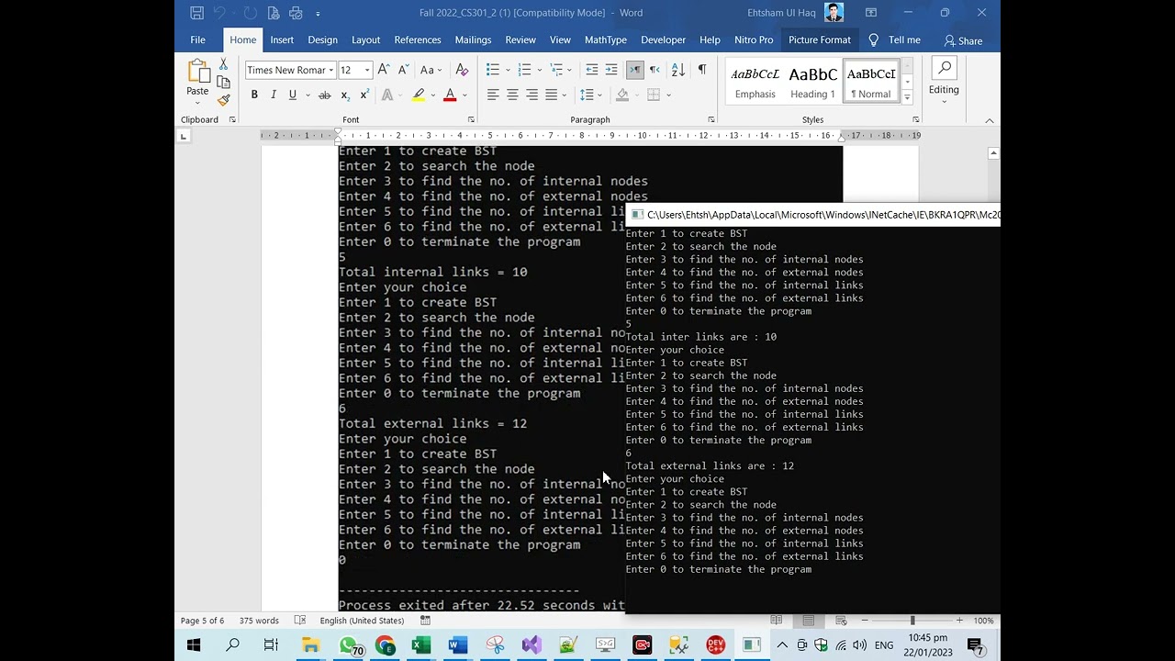Click the Save icon in title bar

click(x=197, y=13)
